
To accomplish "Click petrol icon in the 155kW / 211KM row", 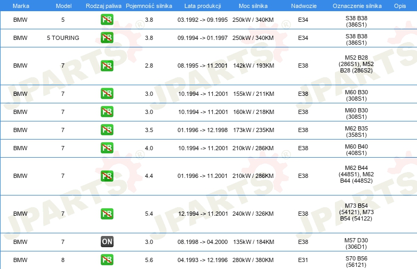I will [107, 93].
